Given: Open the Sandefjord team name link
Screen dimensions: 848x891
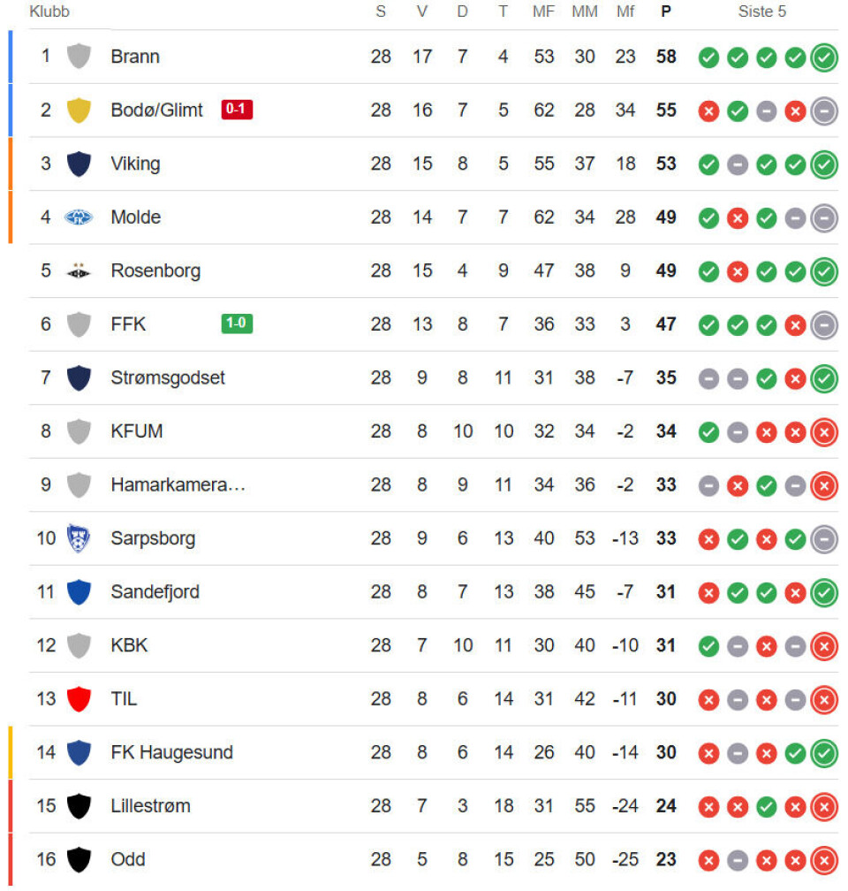Looking at the screenshot, I should [155, 591].
